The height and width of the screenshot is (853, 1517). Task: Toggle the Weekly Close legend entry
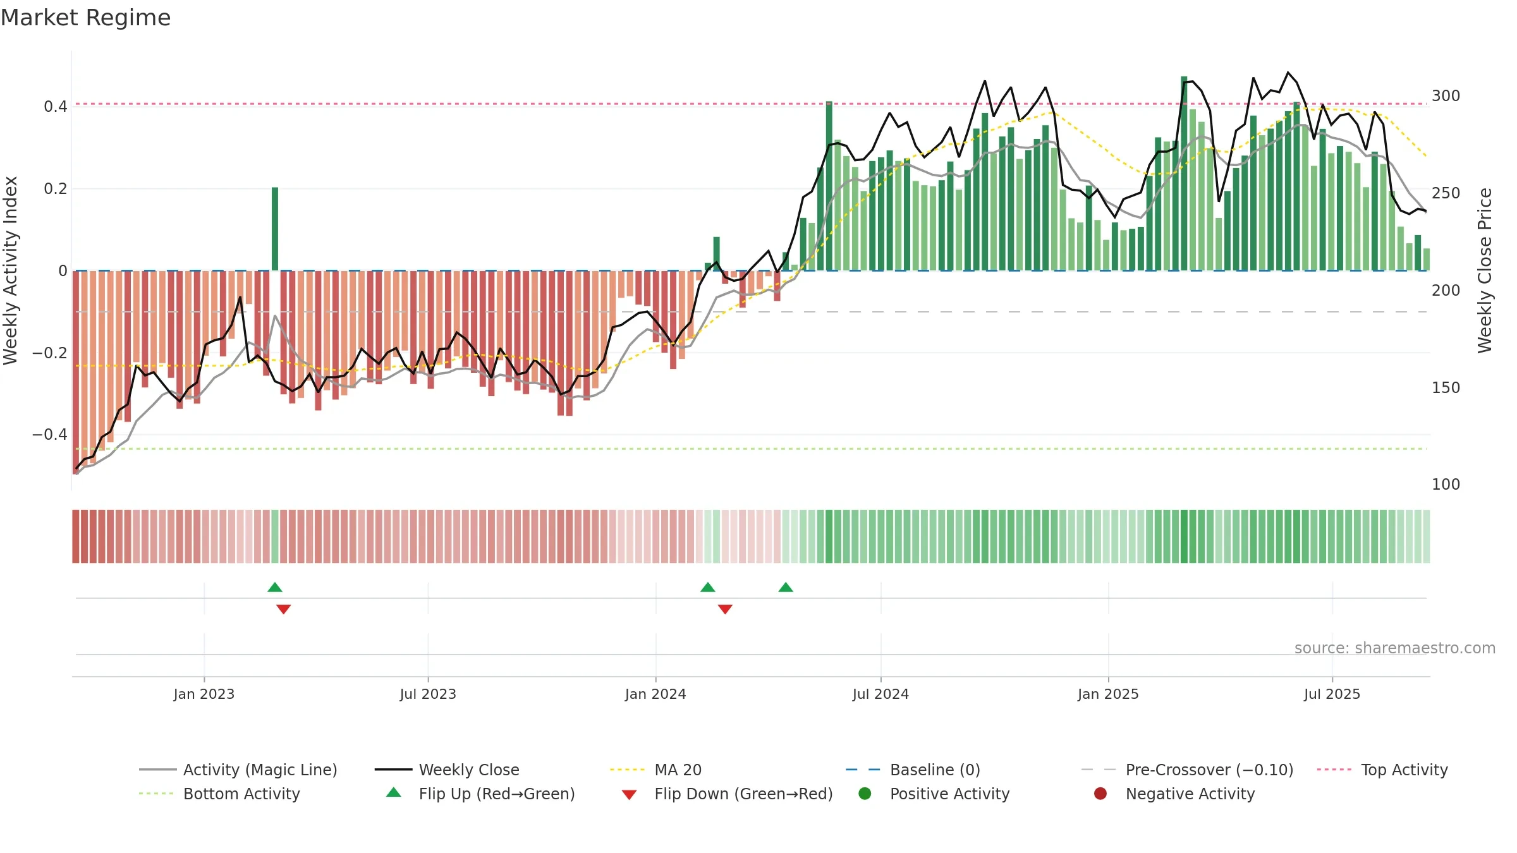pos(447,770)
